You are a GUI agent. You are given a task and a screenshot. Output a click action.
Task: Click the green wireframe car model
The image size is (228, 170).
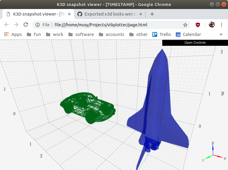[x=88, y=108]
